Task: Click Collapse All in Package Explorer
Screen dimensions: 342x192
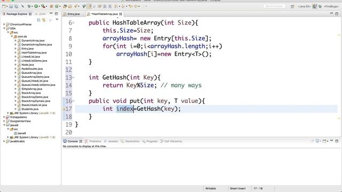Action: [x=38, y=20]
